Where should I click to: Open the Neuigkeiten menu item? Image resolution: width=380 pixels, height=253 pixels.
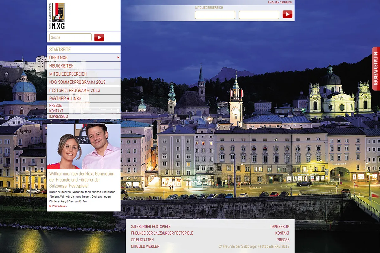pos(84,66)
